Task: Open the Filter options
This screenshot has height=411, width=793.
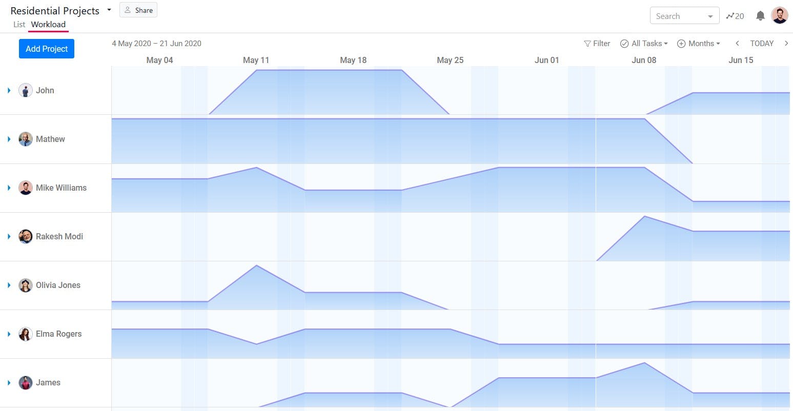Action: tap(597, 44)
